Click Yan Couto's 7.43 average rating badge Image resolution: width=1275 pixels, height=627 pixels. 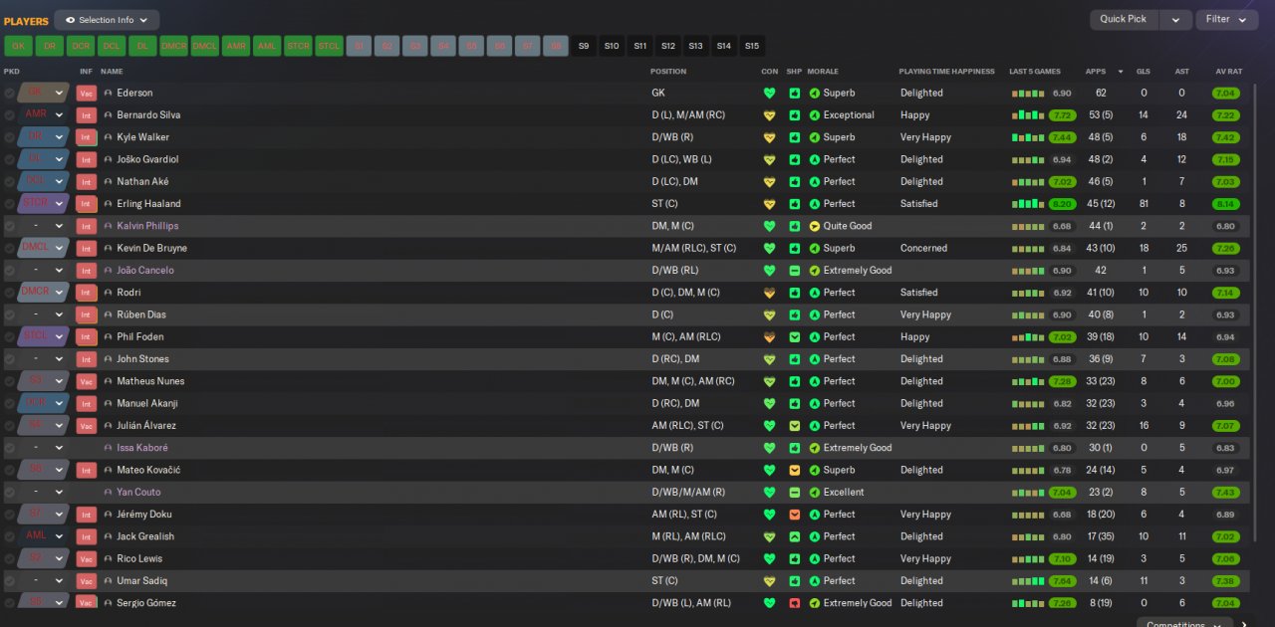point(1226,493)
